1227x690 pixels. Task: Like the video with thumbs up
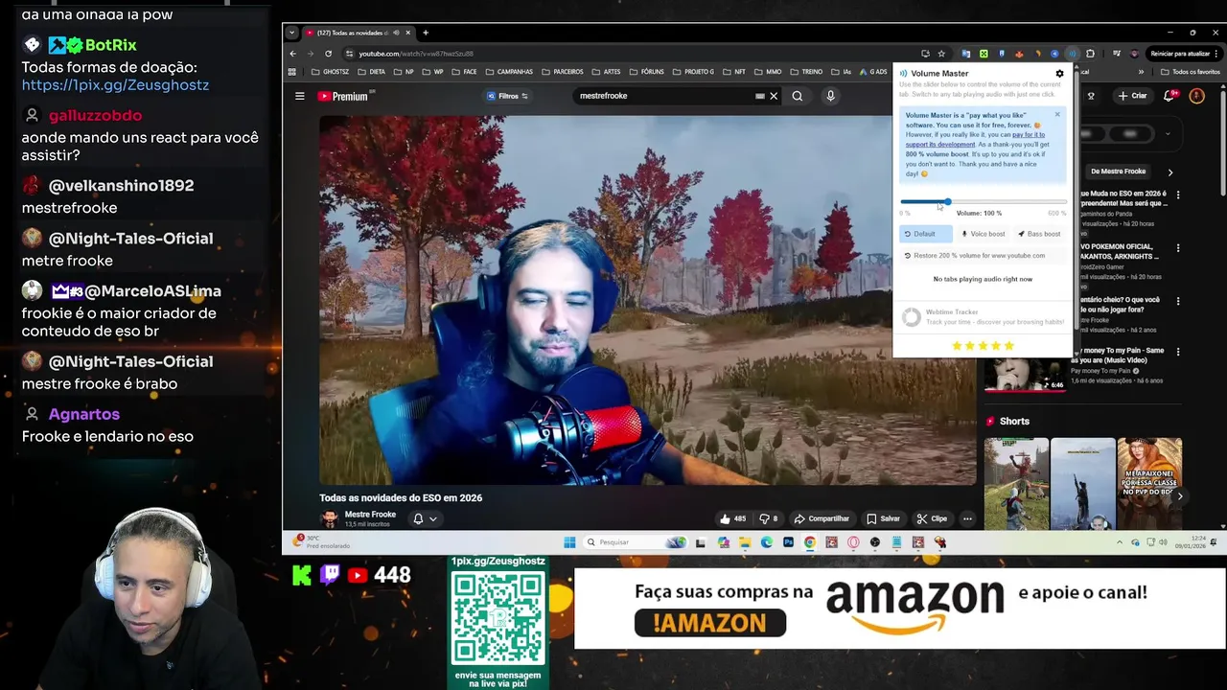tap(732, 518)
